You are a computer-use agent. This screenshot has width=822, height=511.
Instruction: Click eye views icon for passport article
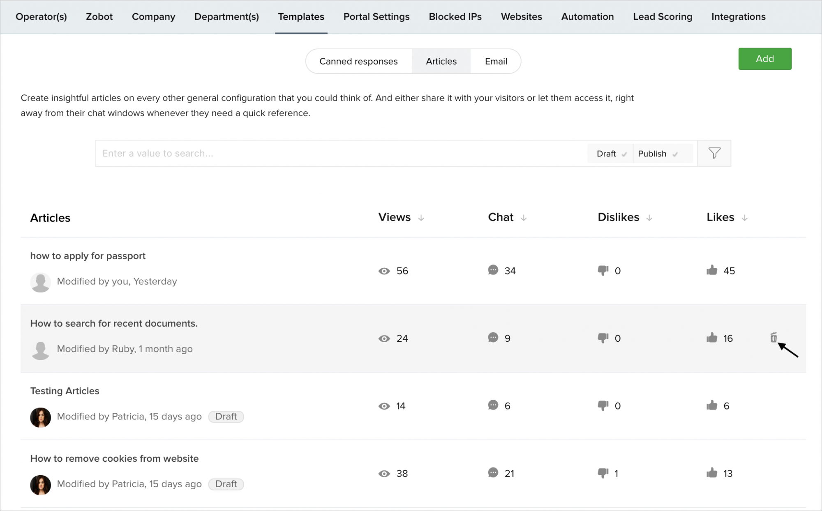pos(384,271)
